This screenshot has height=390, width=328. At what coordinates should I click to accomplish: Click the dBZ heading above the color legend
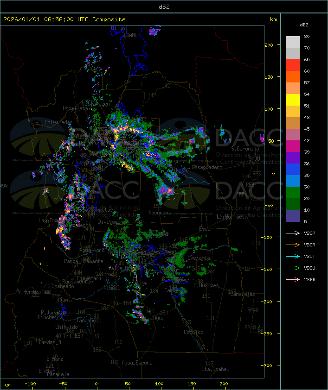coord(304,25)
